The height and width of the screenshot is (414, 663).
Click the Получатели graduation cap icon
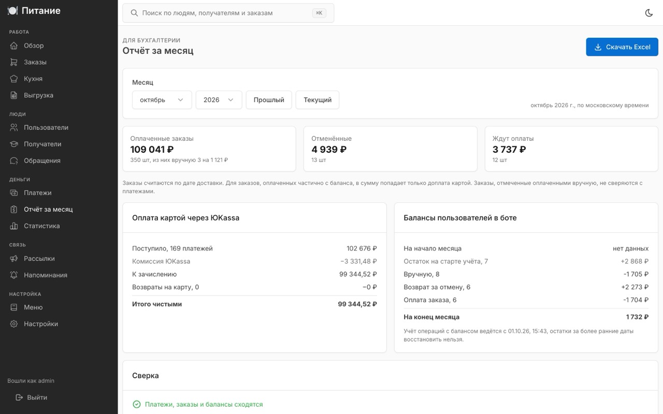point(14,144)
